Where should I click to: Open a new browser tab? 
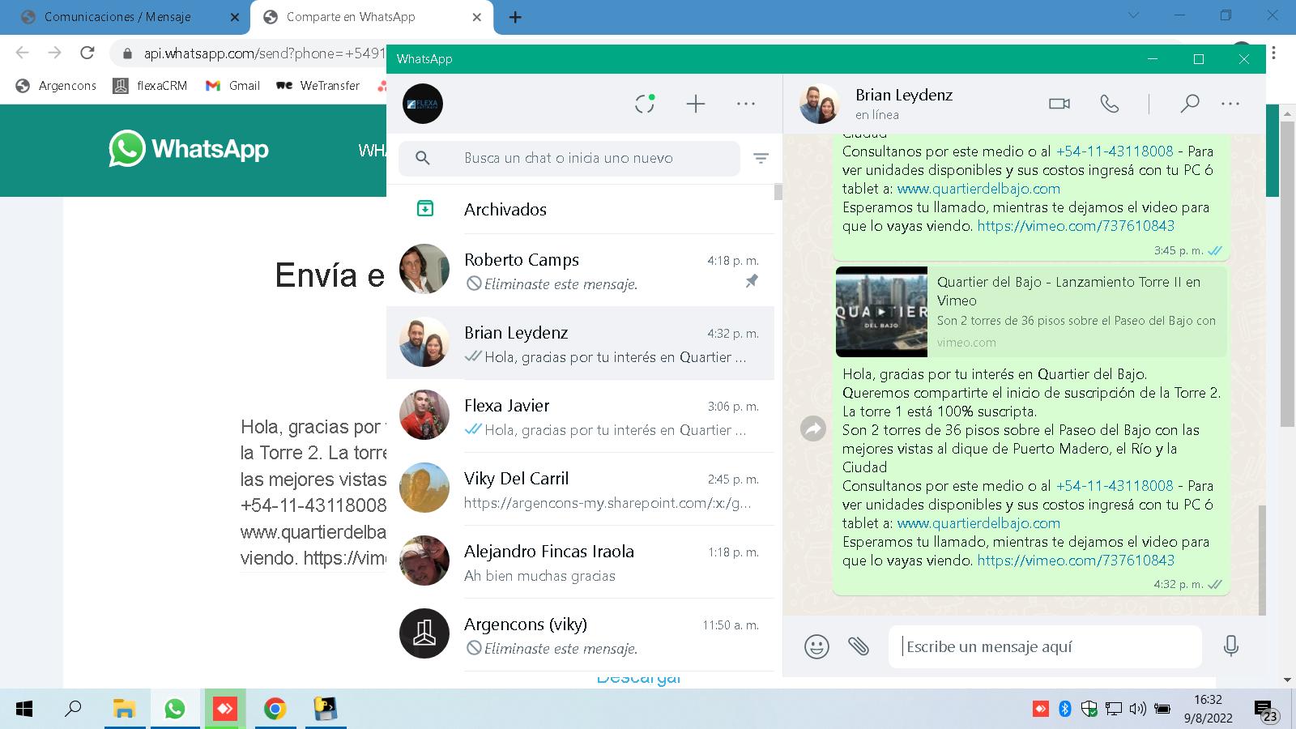(x=515, y=17)
